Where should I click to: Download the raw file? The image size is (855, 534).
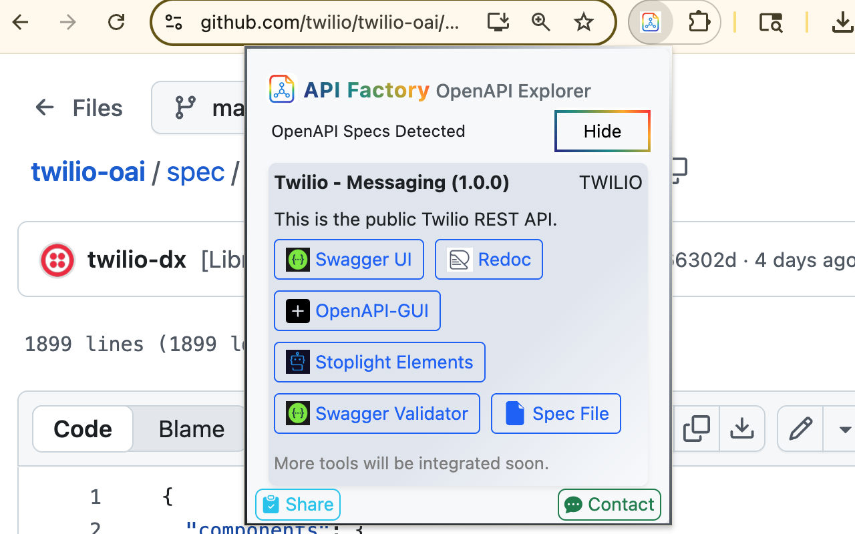tap(742, 429)
